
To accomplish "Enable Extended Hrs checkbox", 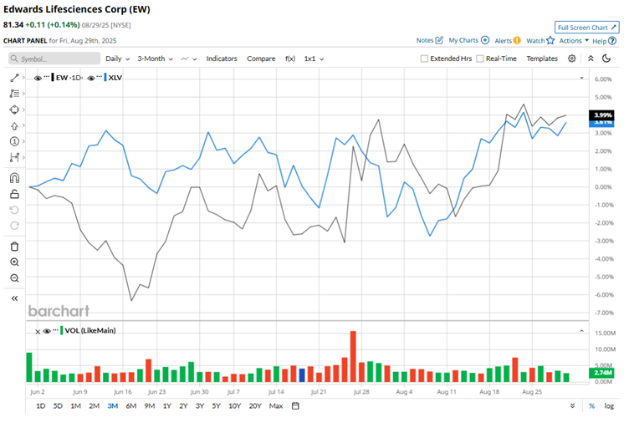I will [x=424, y=59].
